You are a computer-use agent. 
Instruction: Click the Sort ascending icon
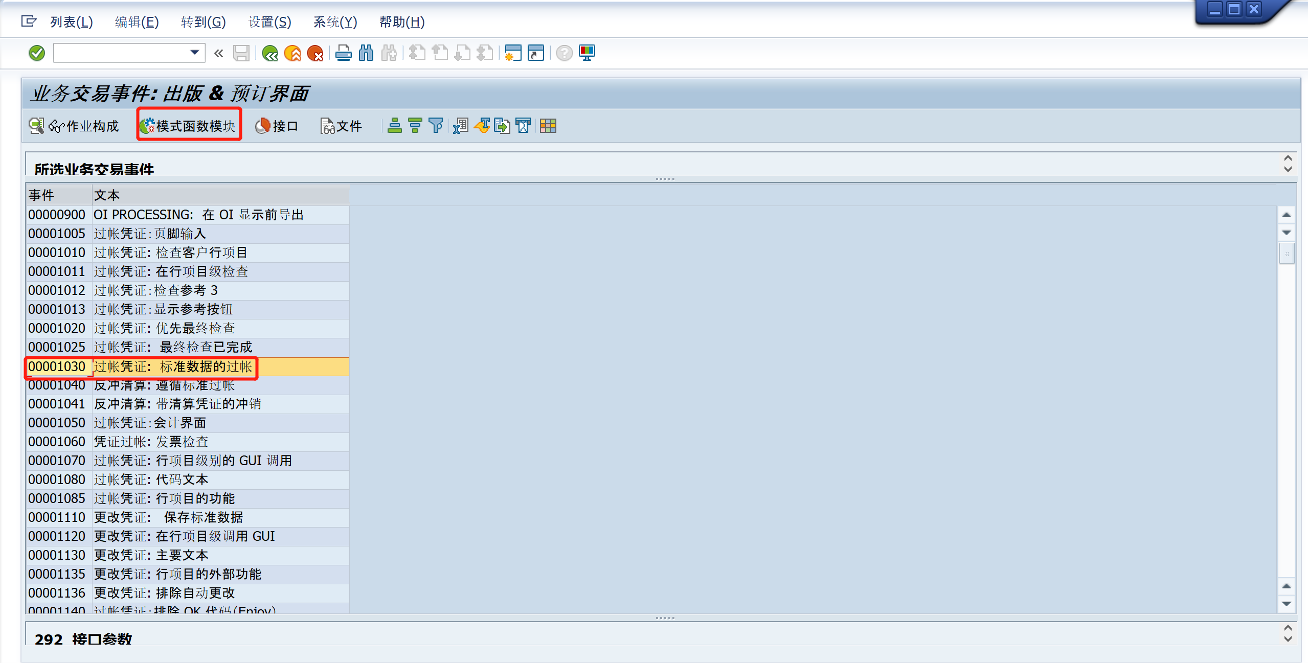coord(394,126)
